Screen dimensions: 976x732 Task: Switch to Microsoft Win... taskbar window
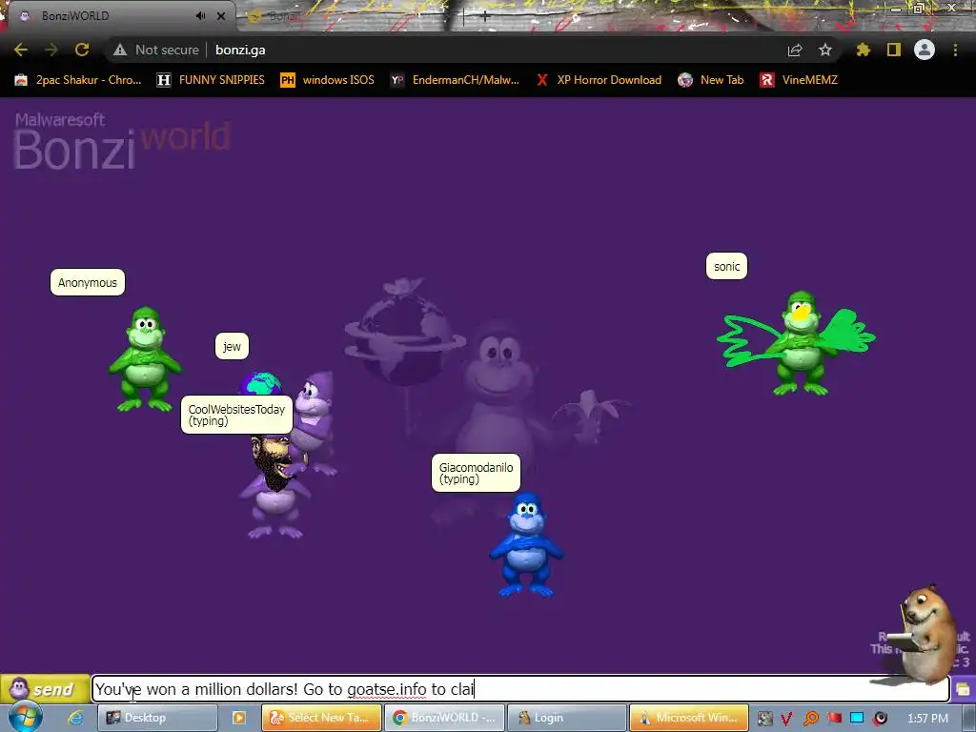click(689, 718)
